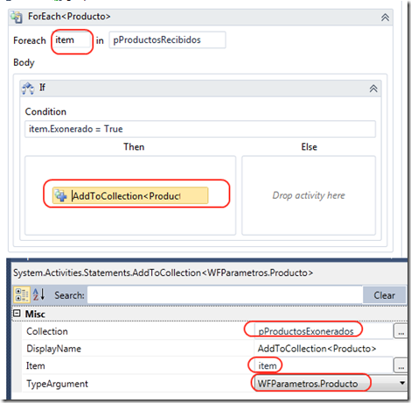
Task: Select the AddToCollection activity plus icon
Action: [x=60, y=195]
